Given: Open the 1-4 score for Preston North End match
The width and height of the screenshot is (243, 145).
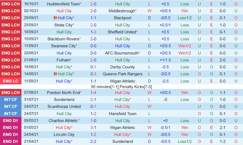Looking at the screenshot, I should pyautogui.click(x=93, y=93).
